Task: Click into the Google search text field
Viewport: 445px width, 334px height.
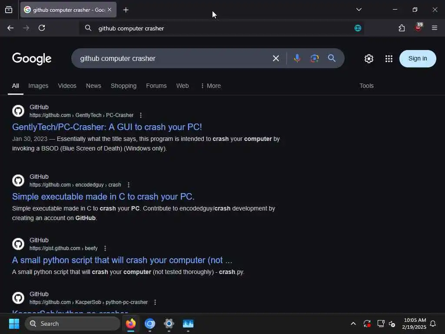Action: point(170,59)
